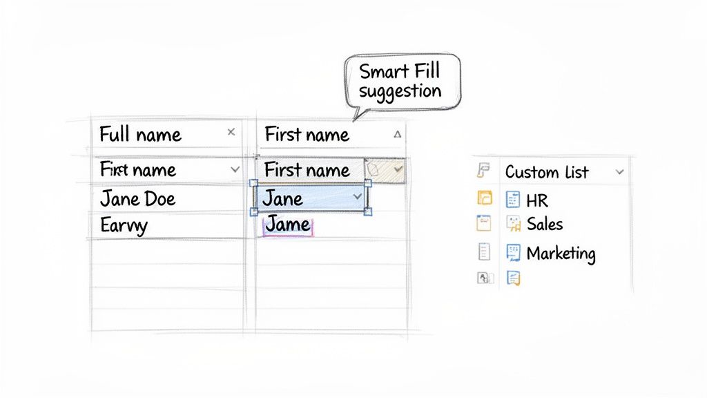This screenshot has height=398, width=707.
Task: Click the copy pages icon in the sidebar
Action: pyautogui.click(x=485, y=198)
